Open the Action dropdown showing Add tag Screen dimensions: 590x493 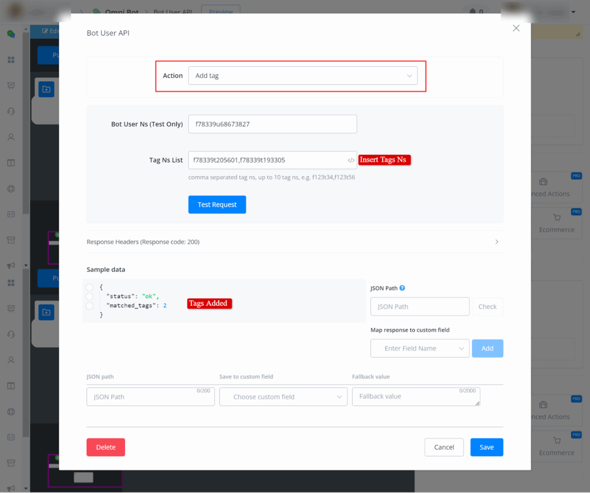click(x=302, y=75)
